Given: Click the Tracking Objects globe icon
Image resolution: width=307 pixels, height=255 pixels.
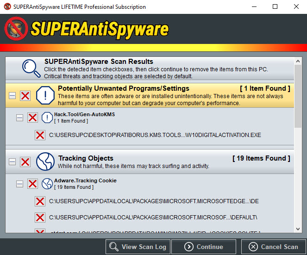Looking at the screenshot, I should coord(45,162).
